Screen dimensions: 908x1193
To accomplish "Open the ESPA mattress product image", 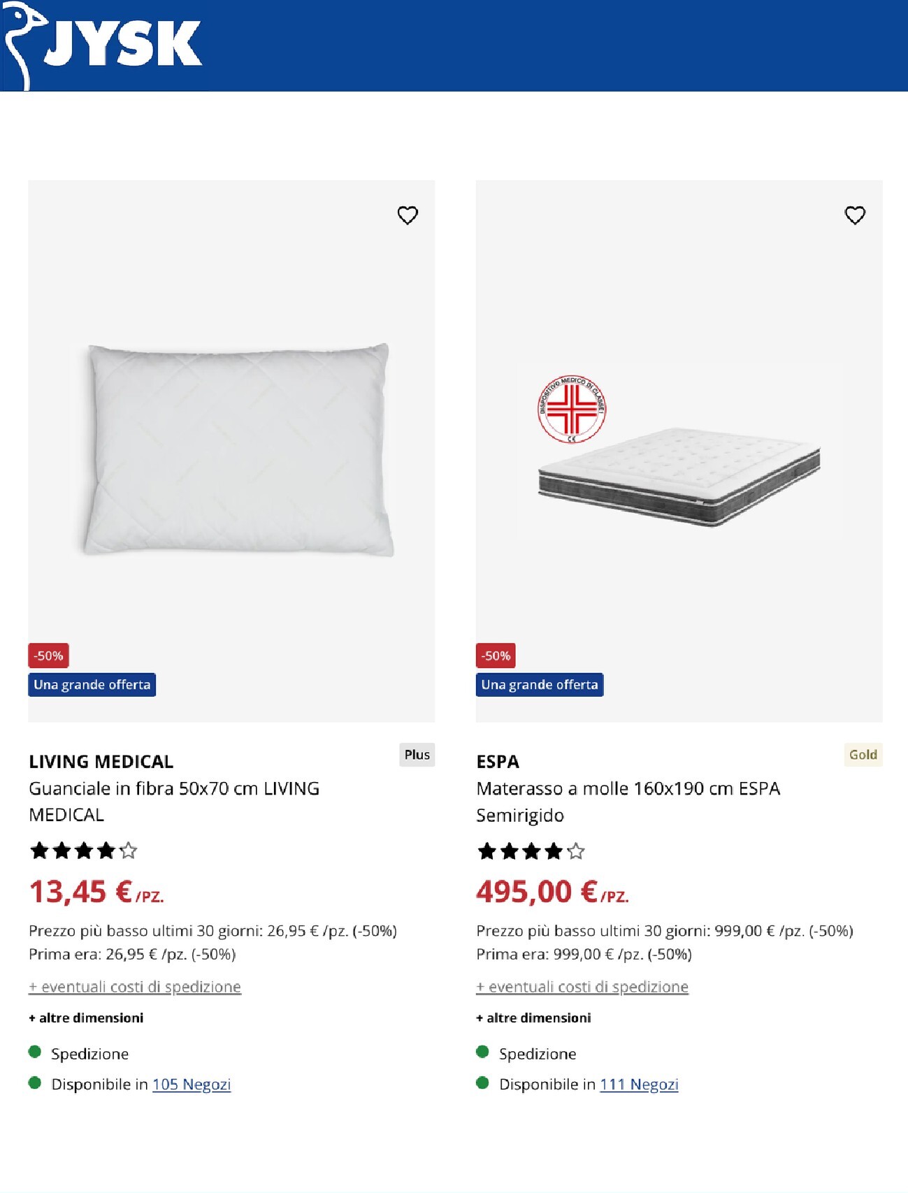I will [679, 451].
